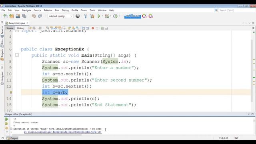Click the Profile Project clock icon

pyautogui.click(x=116, y=16)
